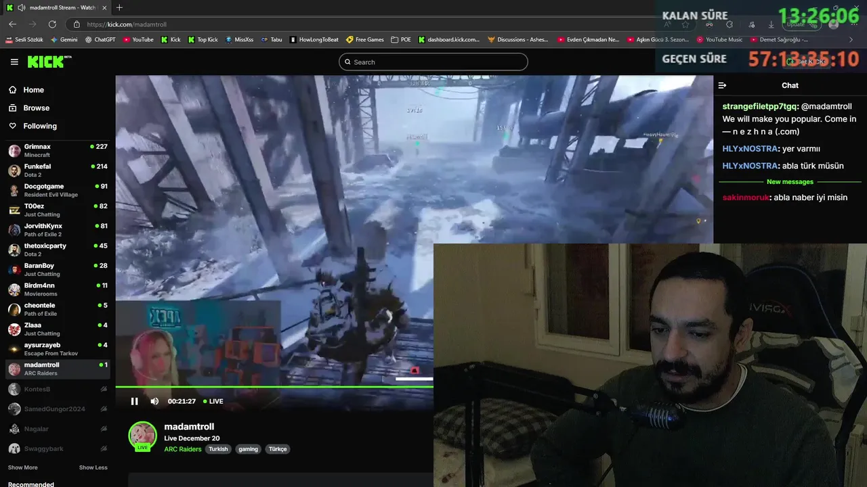The width and height of the screenshot is (867, 487).
Task: Open Birdm4nn Movierooms channel
Action: coord(57,289)
